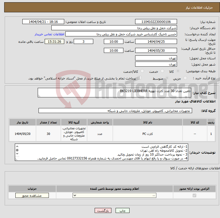Viewport: 220px width, 218px height.
Task: Click the remaining days field showing 3
Action: (83, 41)
